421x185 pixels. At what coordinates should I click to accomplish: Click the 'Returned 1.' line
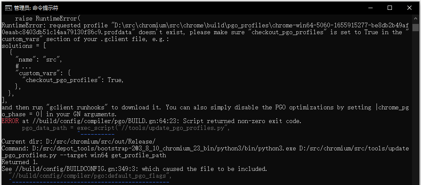(20, 162)
